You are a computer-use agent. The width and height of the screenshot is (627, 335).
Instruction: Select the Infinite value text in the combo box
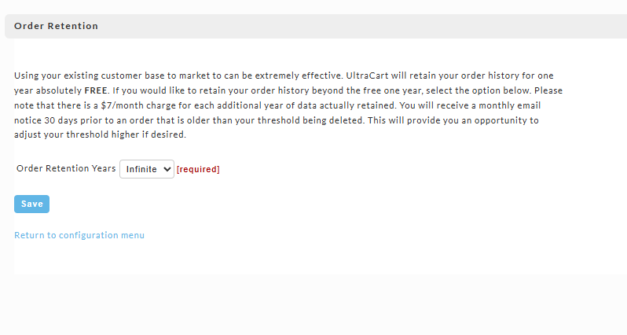[141, 169]
